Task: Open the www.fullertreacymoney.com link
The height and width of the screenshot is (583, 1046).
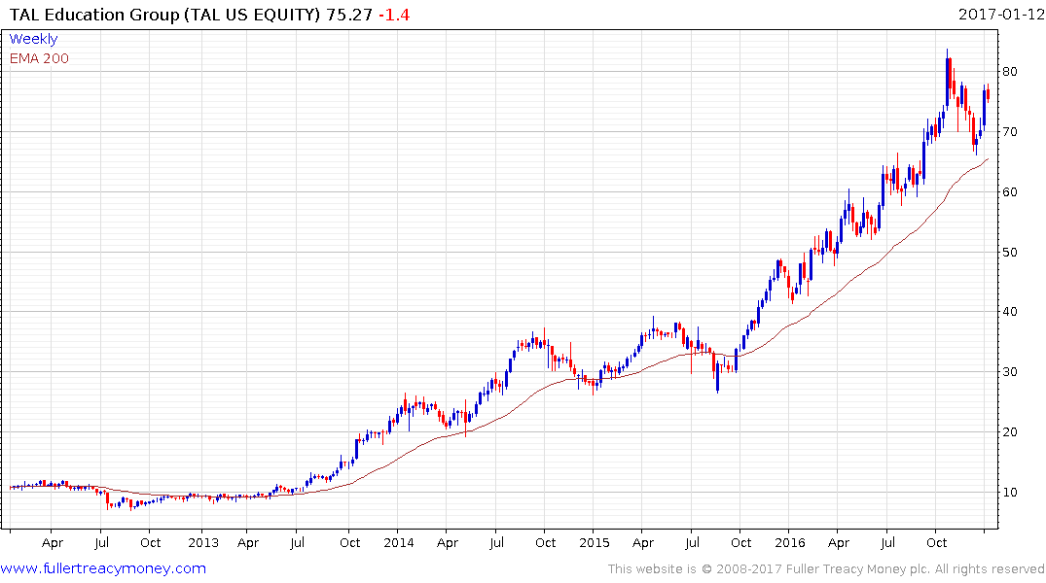Action: [x=103, y=568]
